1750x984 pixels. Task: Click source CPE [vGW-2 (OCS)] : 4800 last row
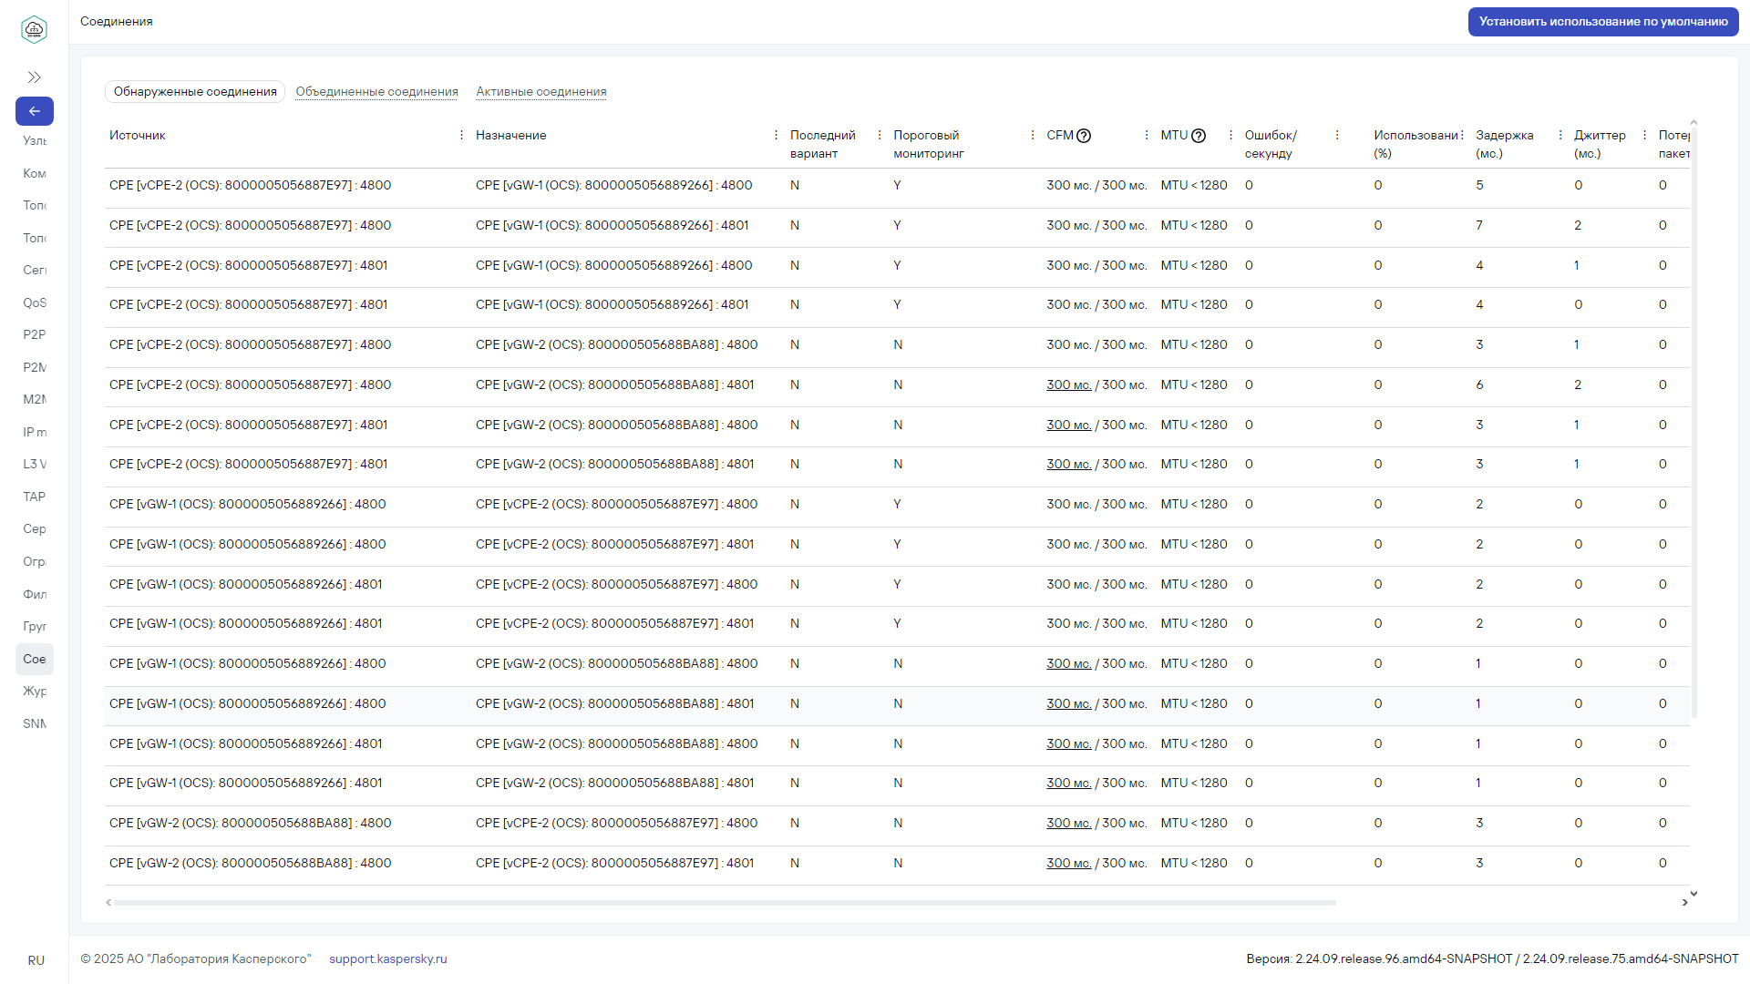251,863
